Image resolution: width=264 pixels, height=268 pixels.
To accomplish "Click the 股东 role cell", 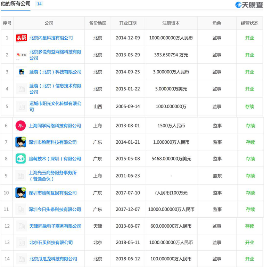I will pos(217,176).
